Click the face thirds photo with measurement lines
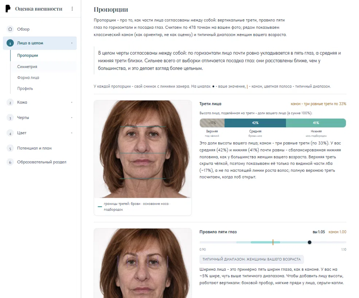The height and width of the screenshot is (298, 359). click(x=143, y=149)
